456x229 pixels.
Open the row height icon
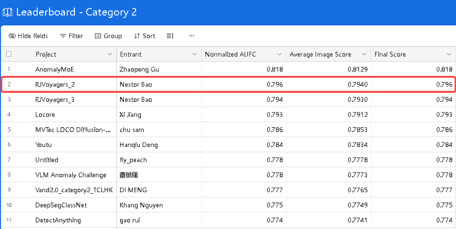point(170,36)
